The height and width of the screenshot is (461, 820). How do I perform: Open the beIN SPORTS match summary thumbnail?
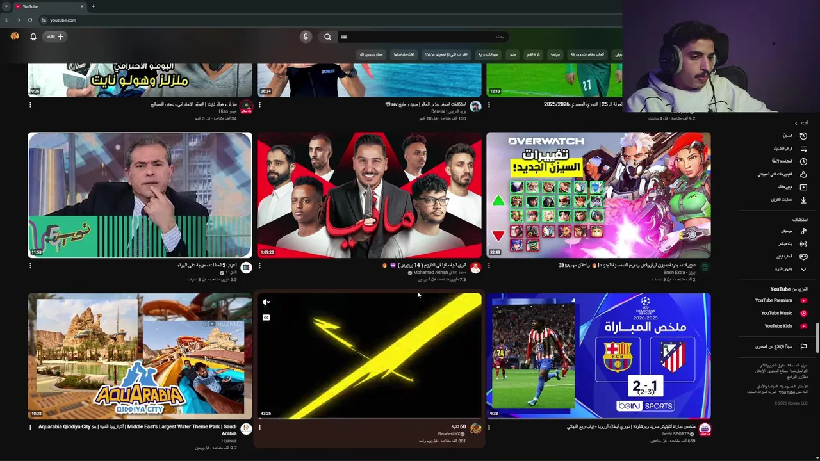coord(598,356)
